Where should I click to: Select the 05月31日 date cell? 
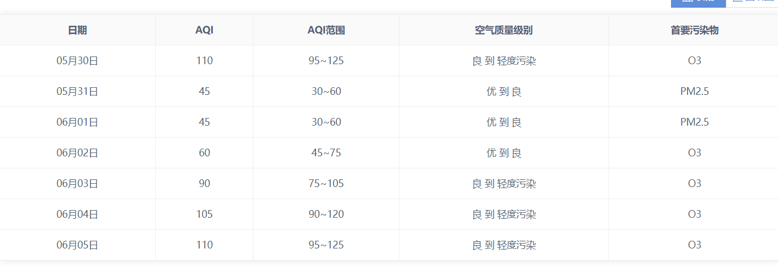click(x=77, y=92)
